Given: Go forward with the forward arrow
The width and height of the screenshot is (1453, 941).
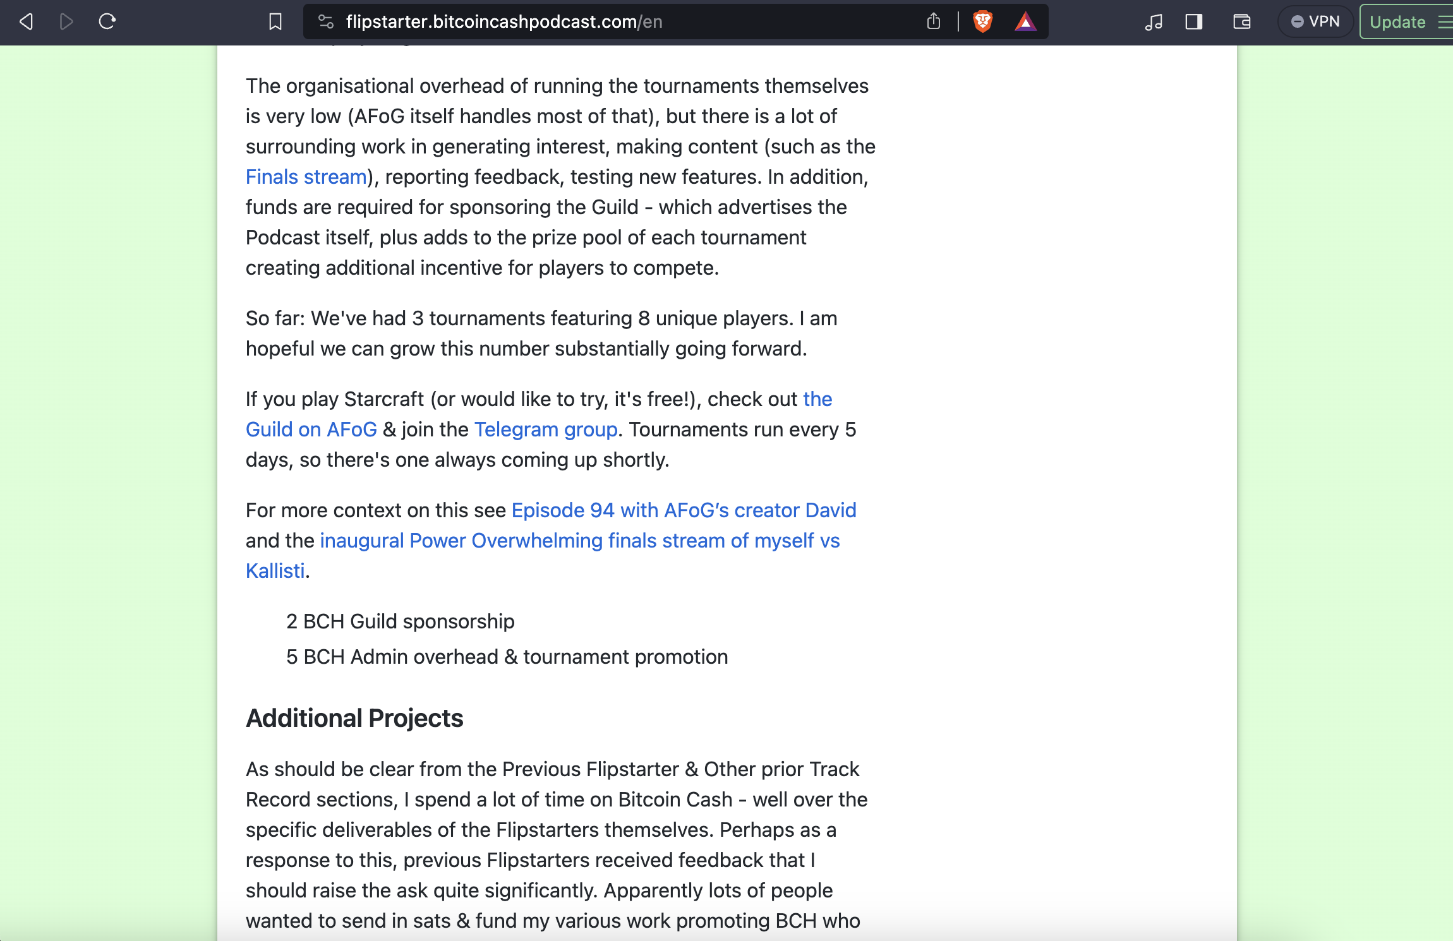Looking at the screenshot, I should point(66,22).
